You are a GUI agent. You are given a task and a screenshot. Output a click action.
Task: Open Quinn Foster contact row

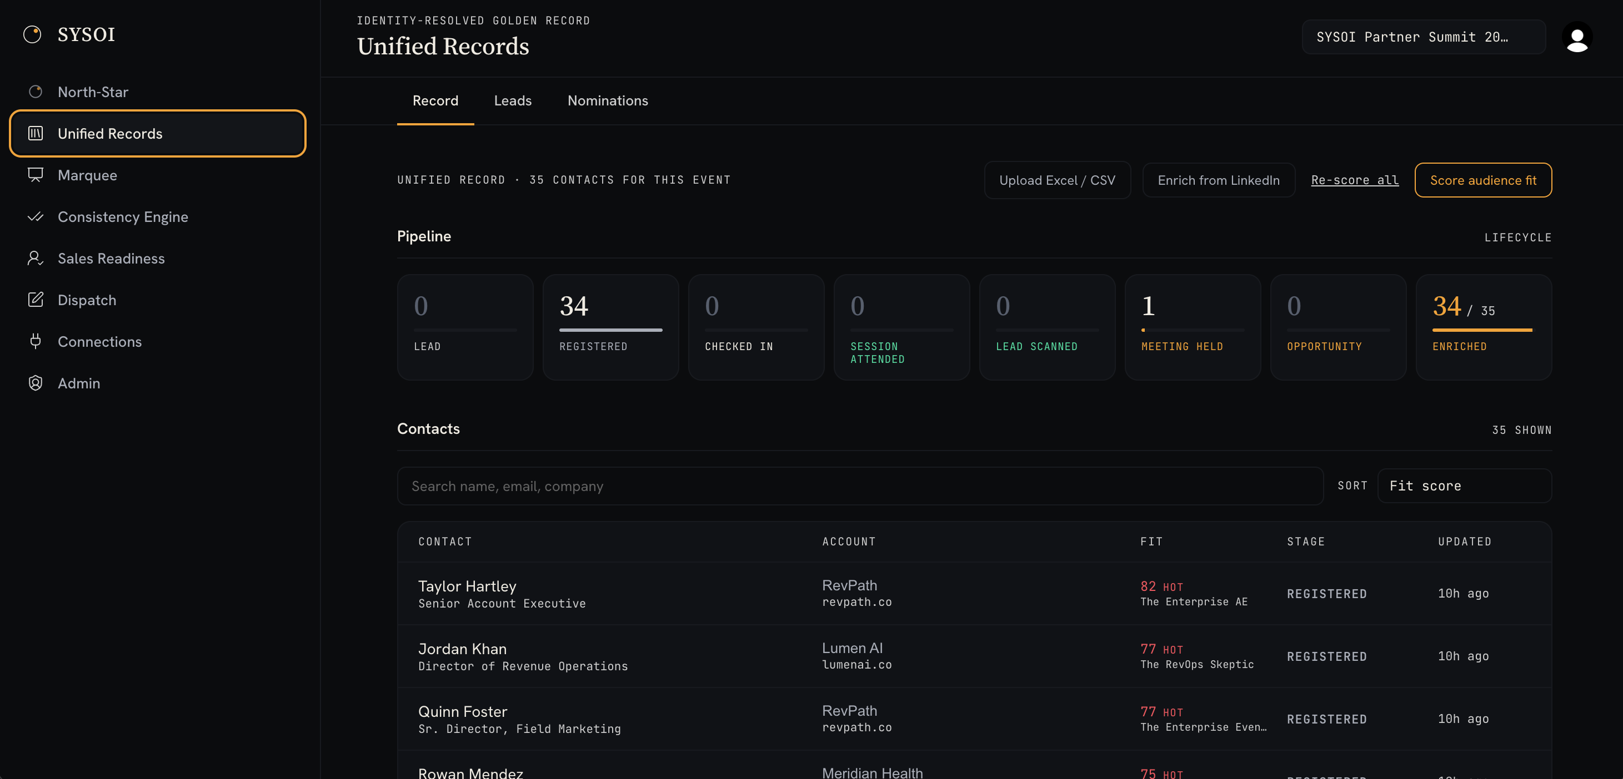974,719
